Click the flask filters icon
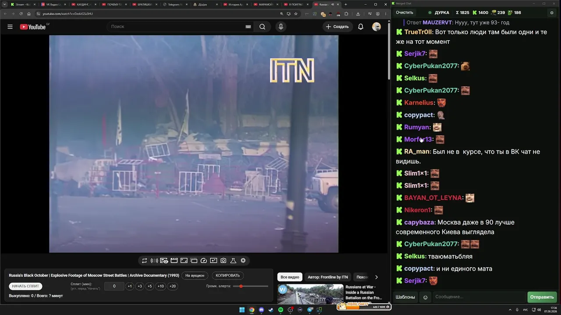This screenshot has height=315, width=561. coord(233,261)
